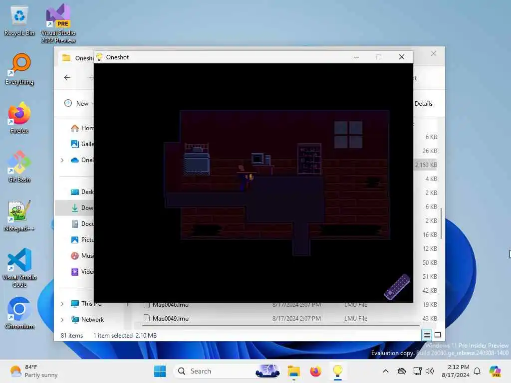Click the bookshelf in the game room
The height and width of the screenshot is (383, 511).
tap(309, 159)
